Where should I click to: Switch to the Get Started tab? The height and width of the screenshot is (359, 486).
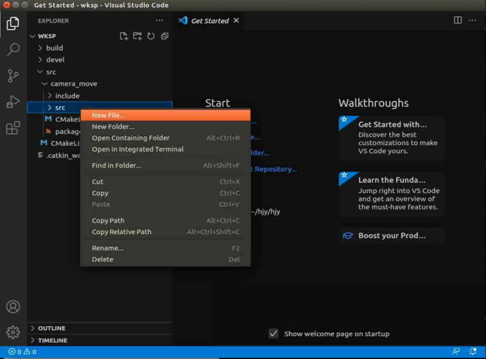[x=210, y=21]
